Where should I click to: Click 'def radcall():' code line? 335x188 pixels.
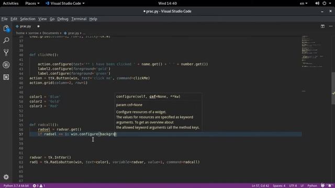click(44, 125)
